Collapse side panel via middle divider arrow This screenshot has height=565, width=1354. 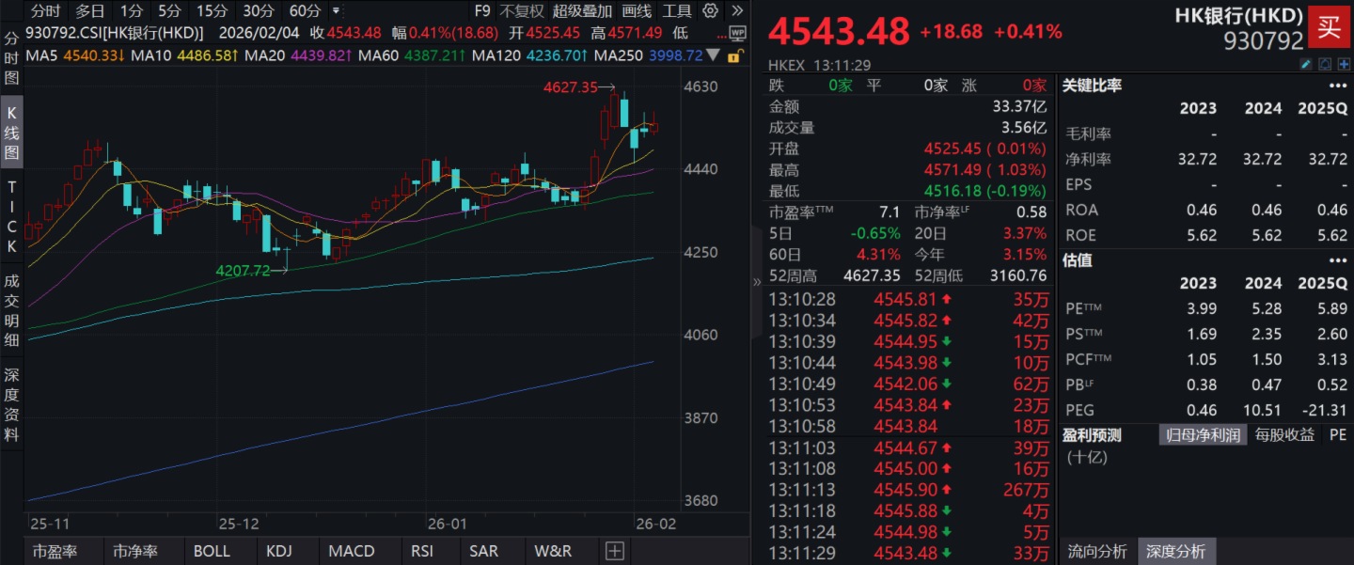[758, 281]
